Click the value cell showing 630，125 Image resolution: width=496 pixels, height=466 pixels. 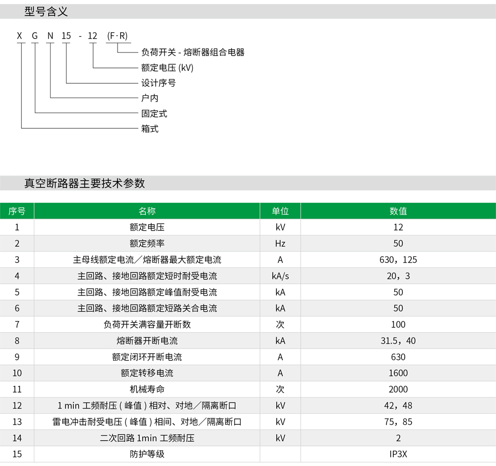tap(398, 260)
